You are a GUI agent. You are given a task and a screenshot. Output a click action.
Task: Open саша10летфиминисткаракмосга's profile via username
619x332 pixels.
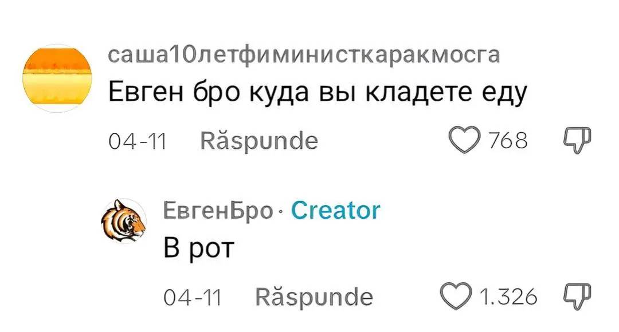click(304, 55)
